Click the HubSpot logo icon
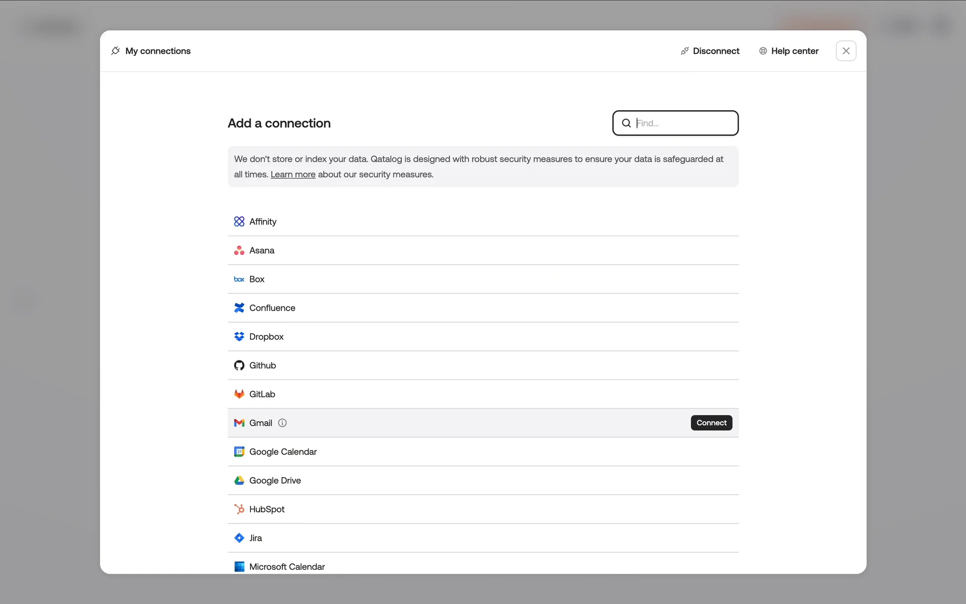 [x=239, y=509]
